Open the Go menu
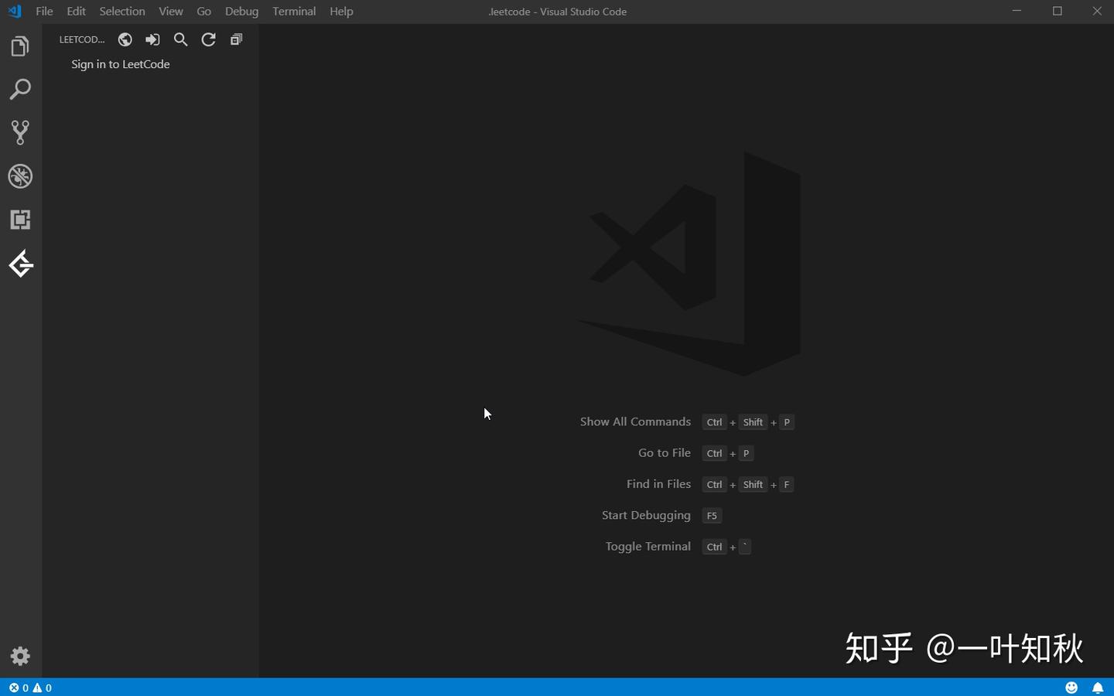The width and height of the screenshot is (1114, 696). (204, 12)
